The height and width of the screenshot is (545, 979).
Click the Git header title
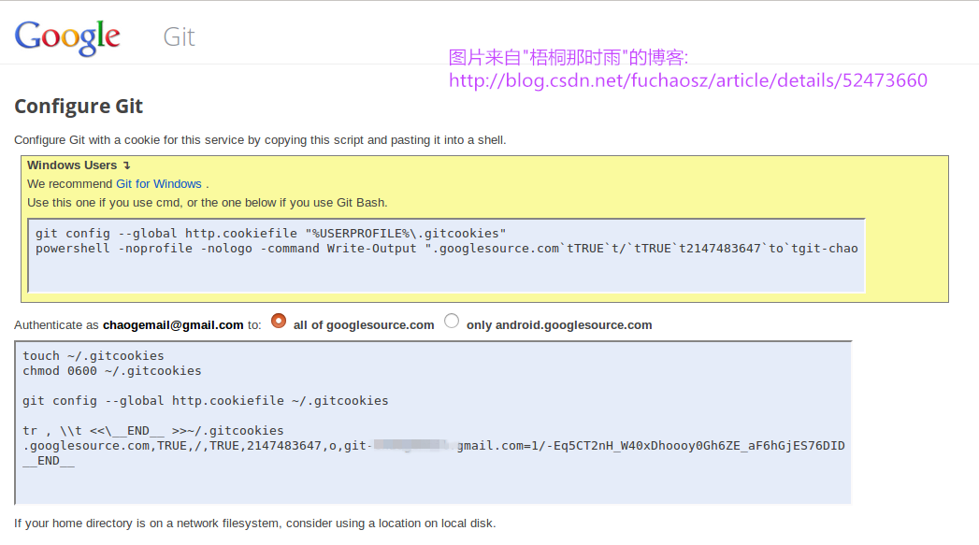coord(180,36)
